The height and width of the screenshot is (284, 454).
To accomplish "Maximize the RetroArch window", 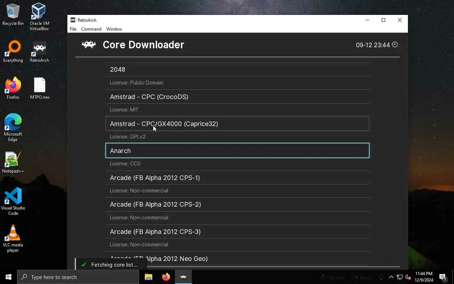I will pos(383,20).
